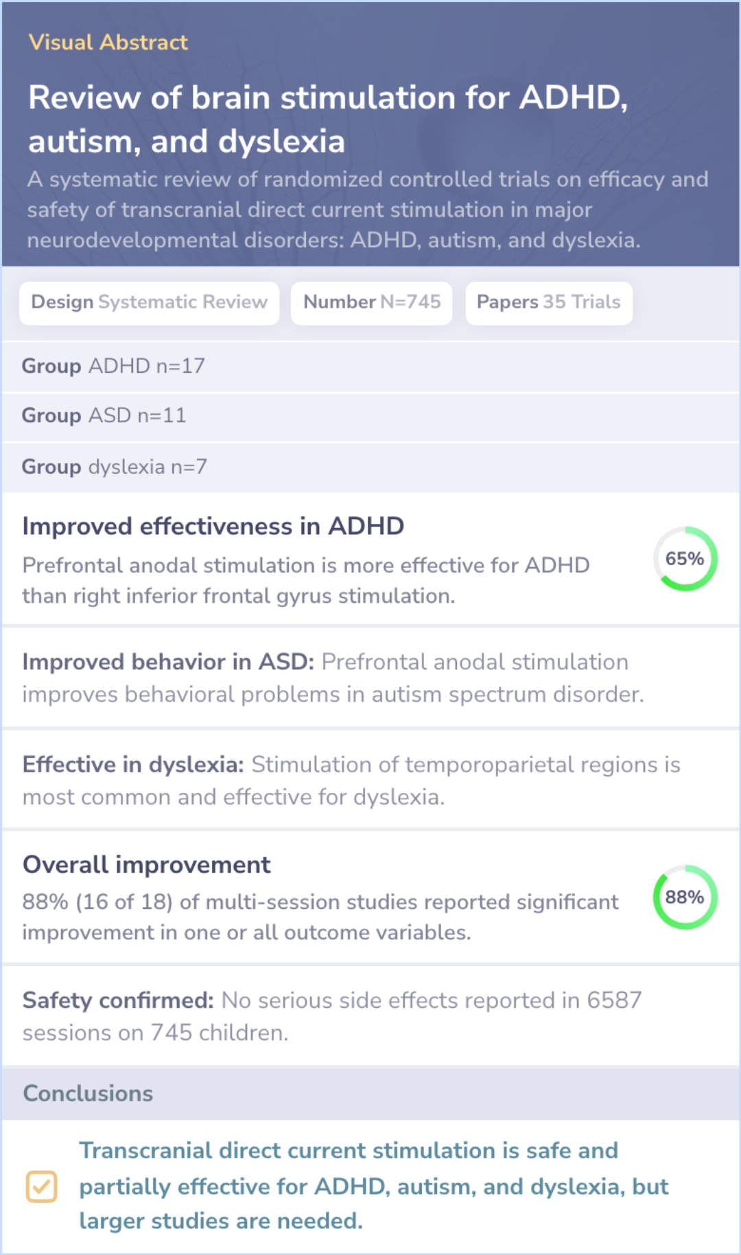Select the Design Systematic Review chip
741x1255 pixels.
click(149, 303)
